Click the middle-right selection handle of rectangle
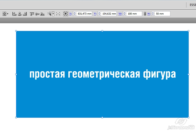The width and height of the screenshot is (196, 131). pyautogui.click(x=188, y=74)
